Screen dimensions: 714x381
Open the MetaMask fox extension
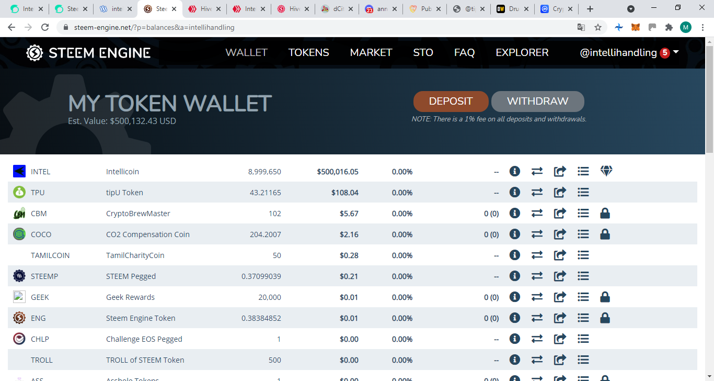[636, 27]
